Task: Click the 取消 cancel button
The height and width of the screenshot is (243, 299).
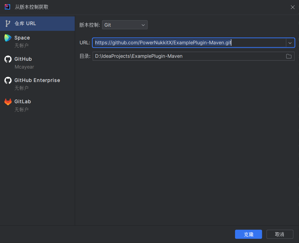Action: click(280, 234)
